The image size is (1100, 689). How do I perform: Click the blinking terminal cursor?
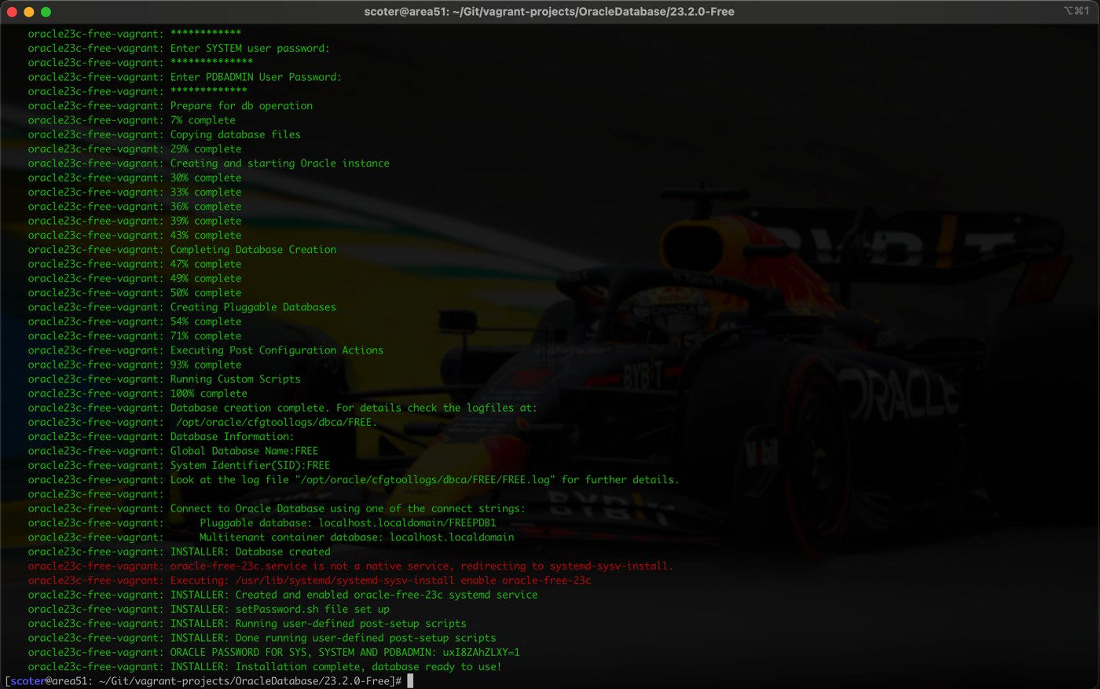tap(409, 680)
